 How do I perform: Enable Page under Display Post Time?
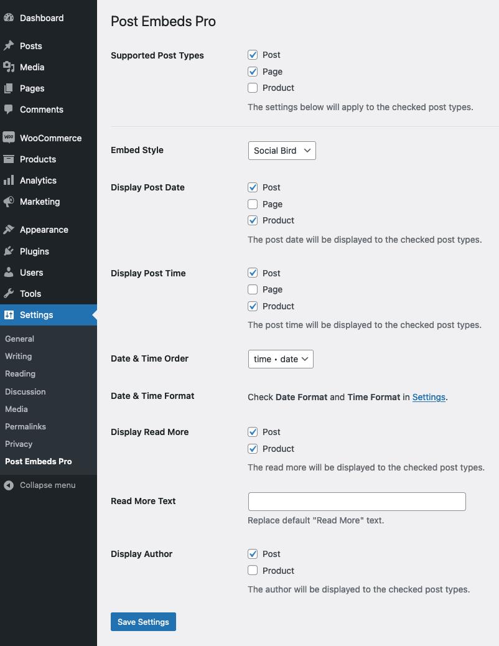(253, 289)
